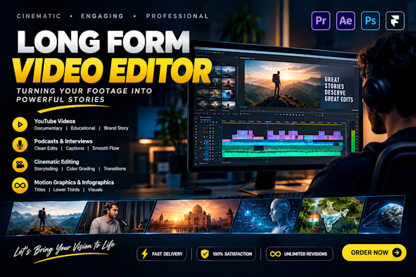The height and width of the screenshot is (277, 416).
Task: Click the "GREAT STORIES DESERVE GREAT EDITS" text
Action: click(339, 90)
